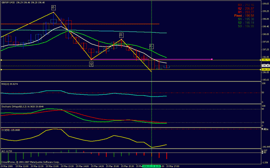Click the yellow 196.71 price tag

pos(266,60)
